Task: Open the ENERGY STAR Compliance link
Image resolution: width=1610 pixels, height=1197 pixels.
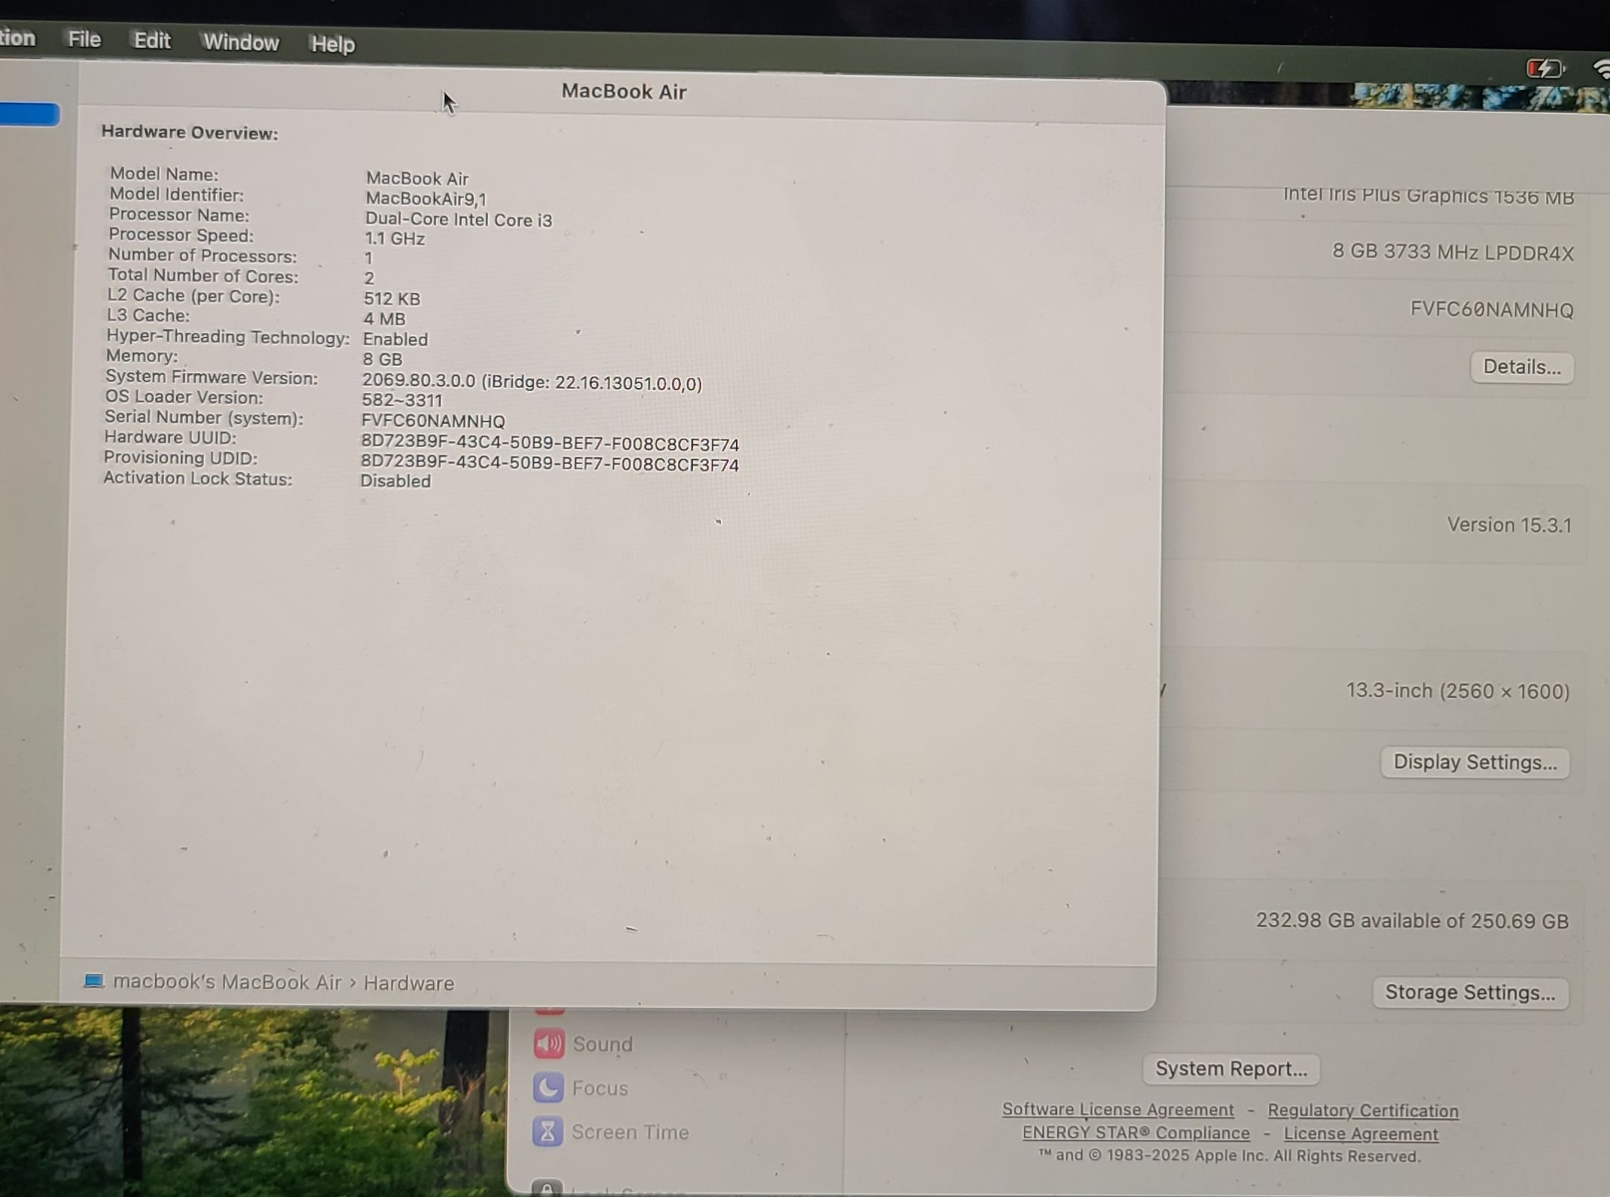Action: click(1135, 1133)
